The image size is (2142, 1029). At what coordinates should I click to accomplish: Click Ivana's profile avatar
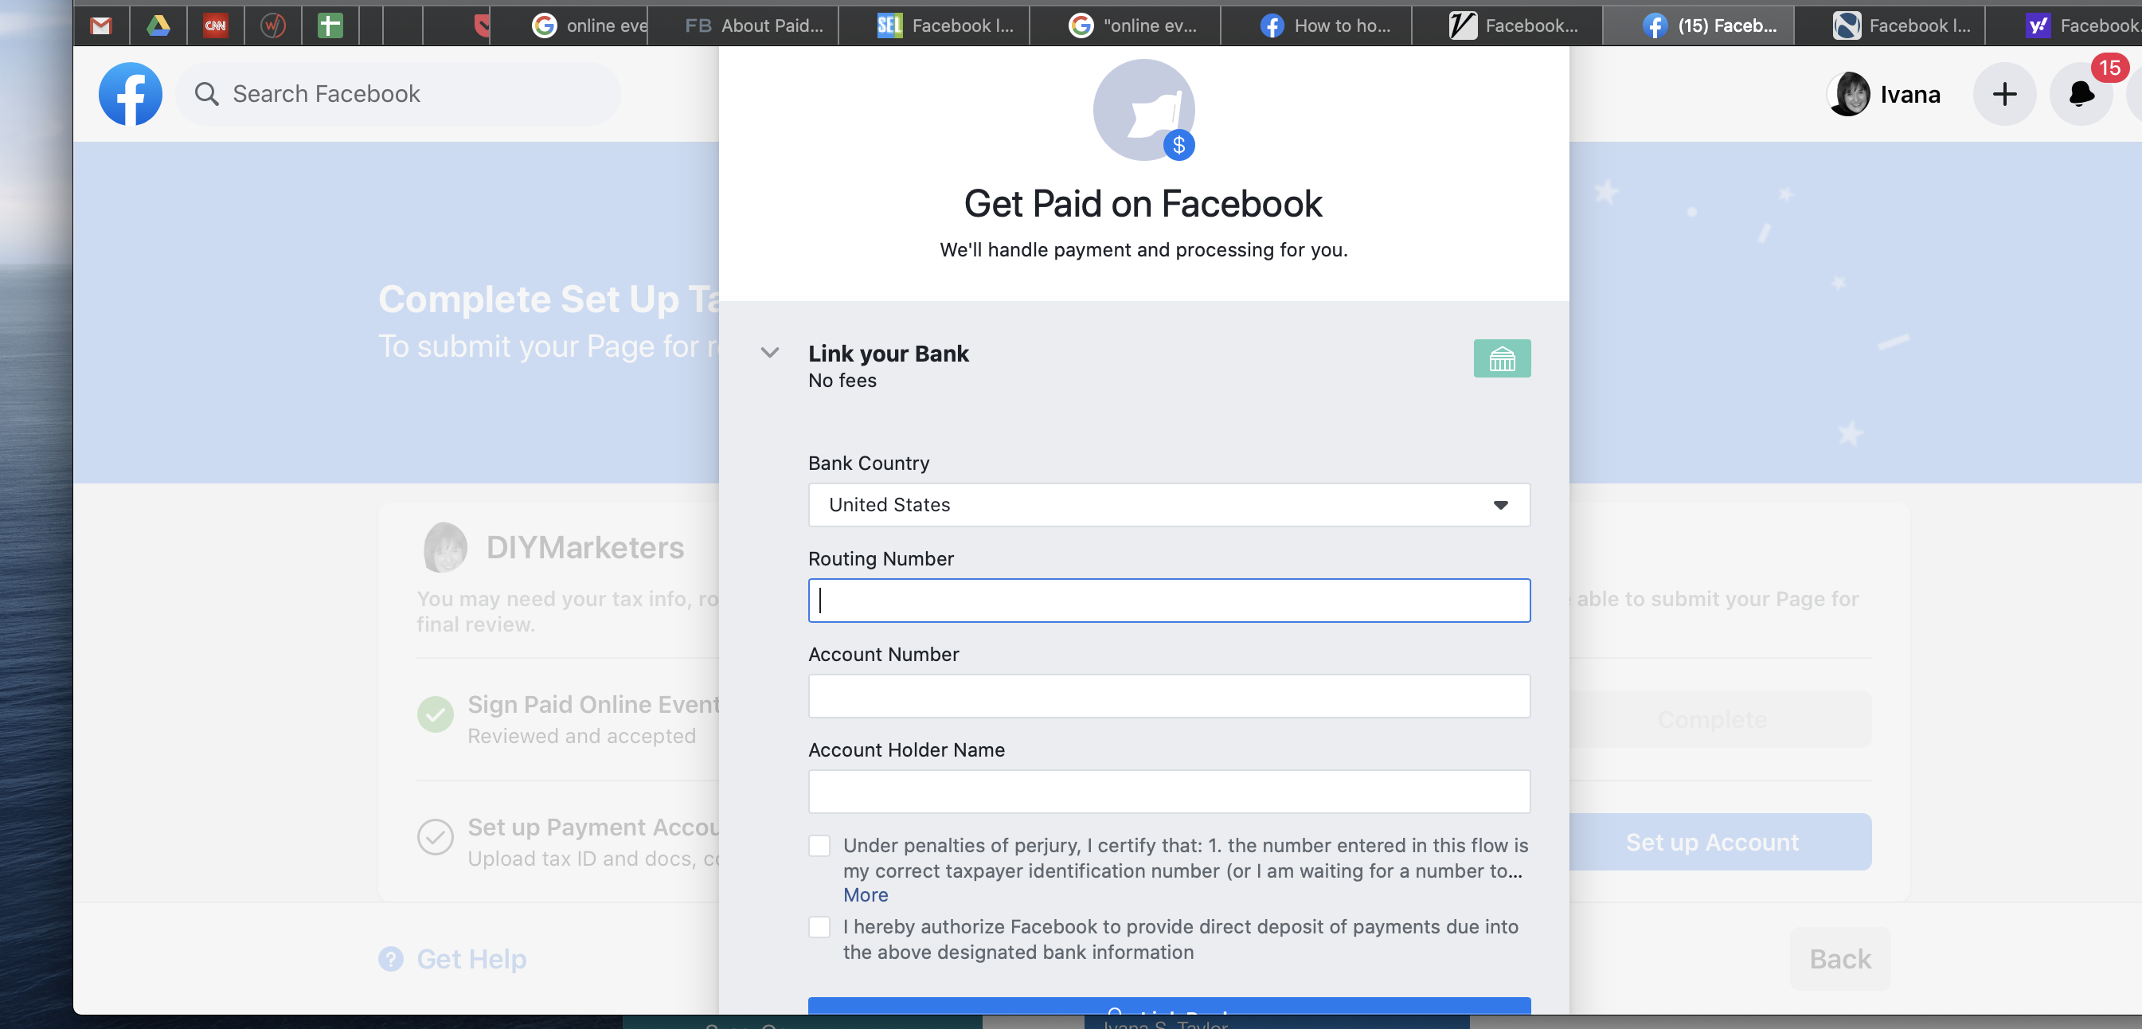[x=1848, y=94]
